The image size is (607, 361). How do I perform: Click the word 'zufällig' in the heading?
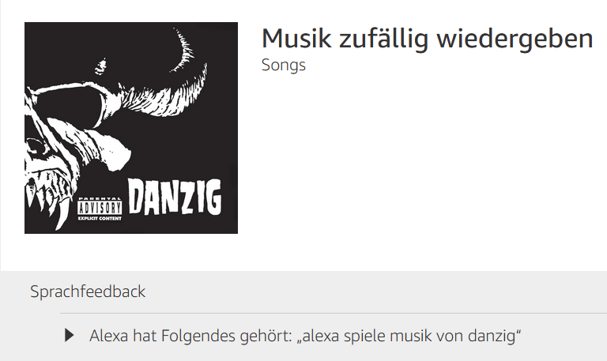point(384,39)
